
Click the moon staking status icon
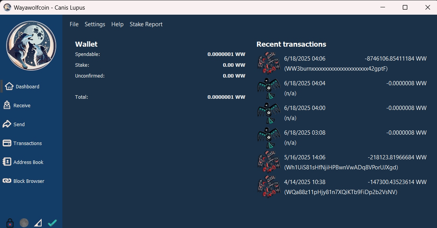pyautogui.click(x=24, y=223)
